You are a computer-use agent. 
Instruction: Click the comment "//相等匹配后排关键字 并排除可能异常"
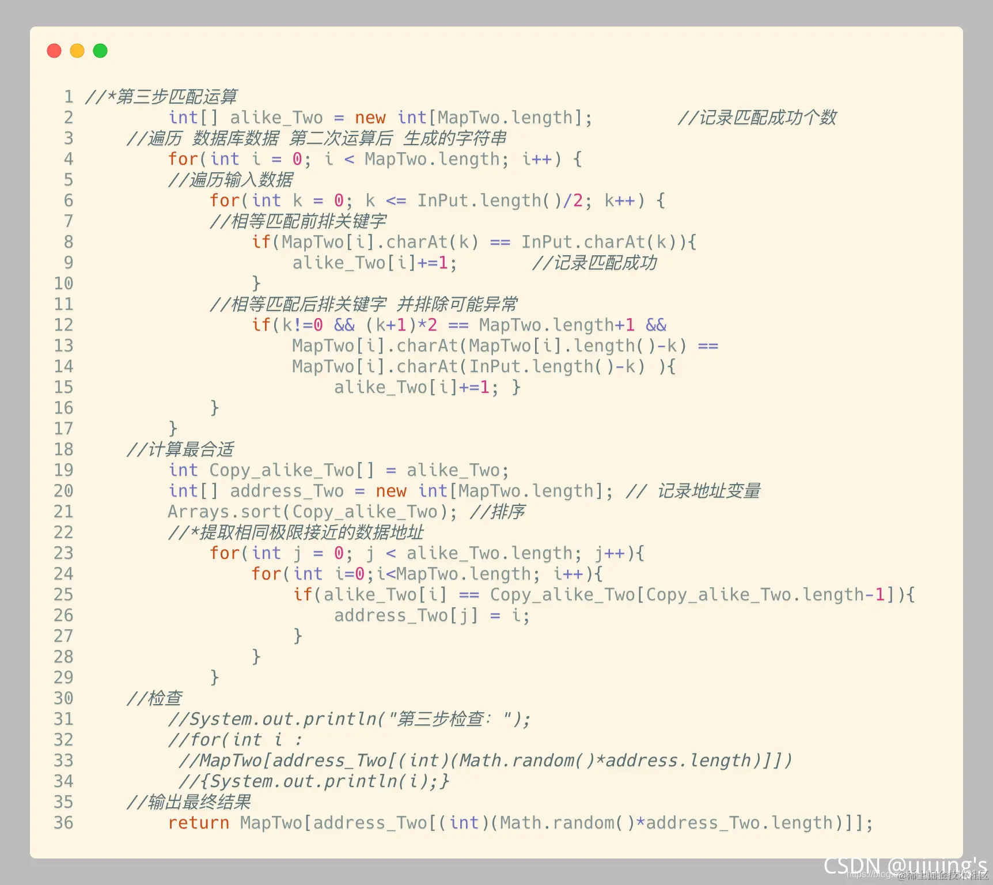point(363,304)
